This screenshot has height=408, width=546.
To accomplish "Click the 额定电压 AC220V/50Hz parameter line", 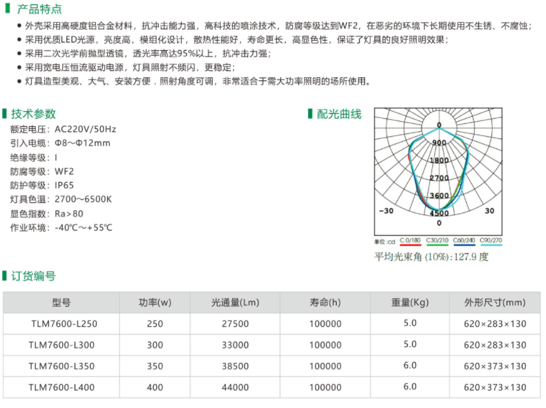I will pos(63,129).
